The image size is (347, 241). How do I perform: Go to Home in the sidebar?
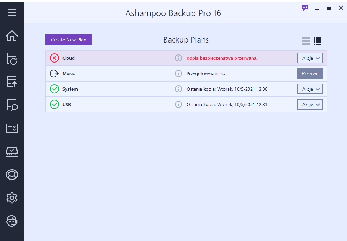pyautogui.click(x=12, y=36)
